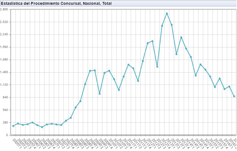Image resolution: width=237 pixels, height=151 pixels.
Task: Click the 0 label at y-axis origin
Action: 7,135
